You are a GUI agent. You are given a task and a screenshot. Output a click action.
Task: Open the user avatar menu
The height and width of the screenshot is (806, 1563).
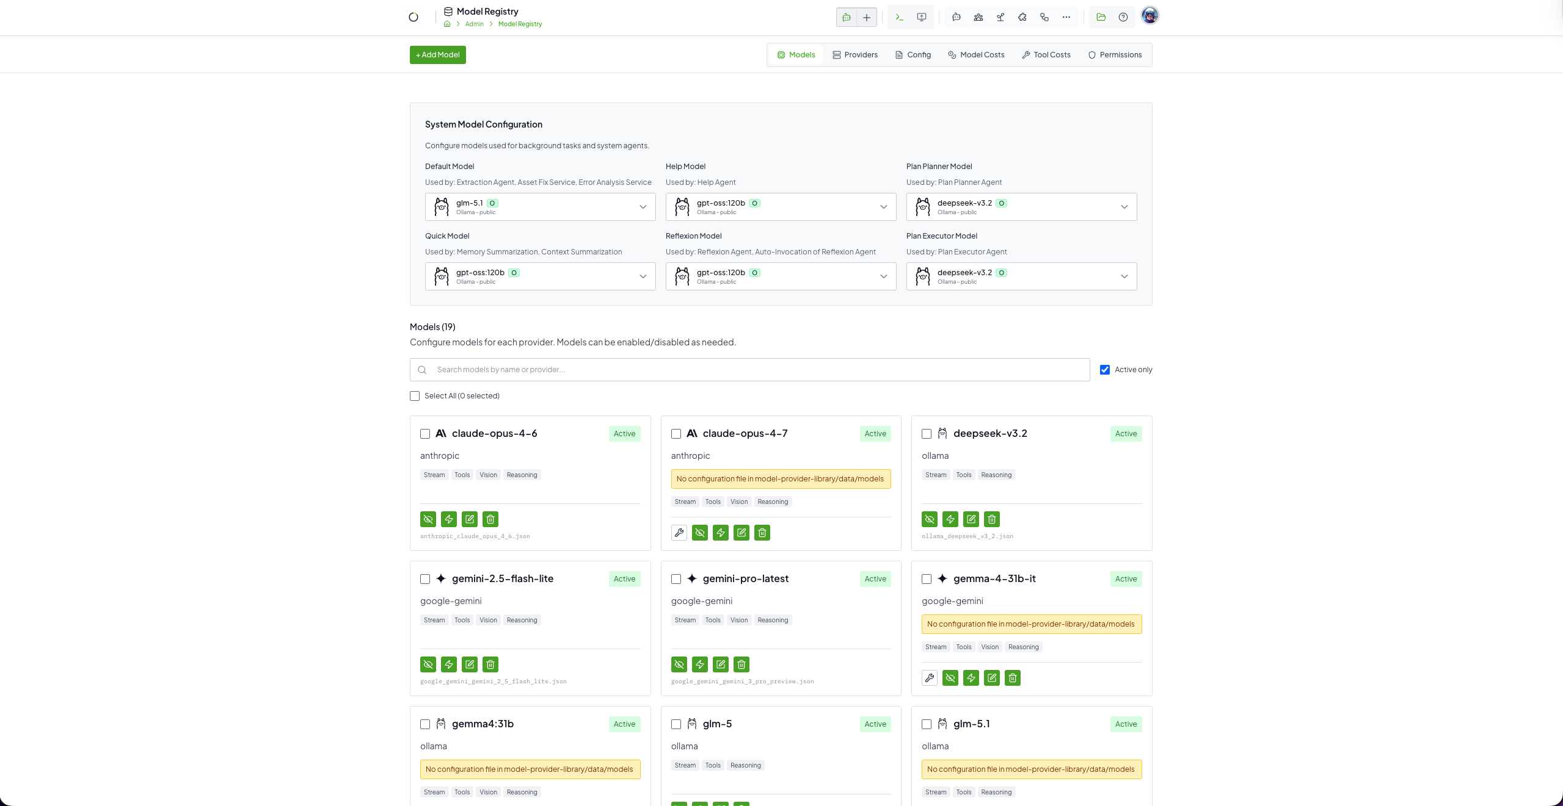1150,15
